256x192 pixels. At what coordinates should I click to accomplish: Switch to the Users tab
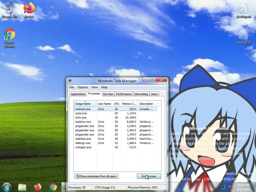(x=154, y=94)
